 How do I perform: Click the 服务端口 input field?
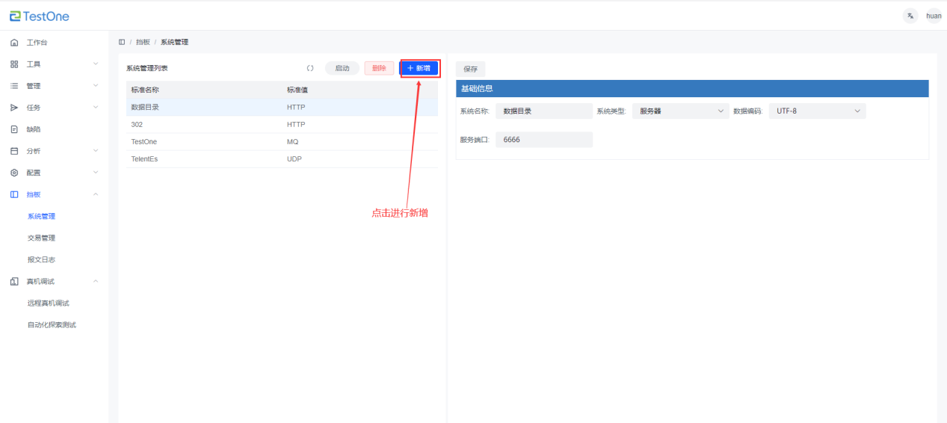click(x=543, y=140)
